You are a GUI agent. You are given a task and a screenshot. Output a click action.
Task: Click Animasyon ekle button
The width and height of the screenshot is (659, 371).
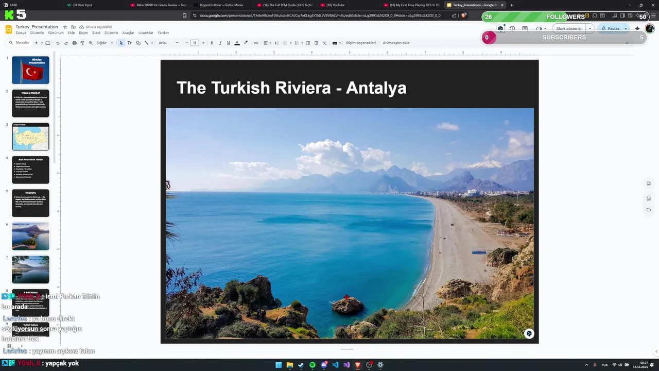tap(396, 43)
